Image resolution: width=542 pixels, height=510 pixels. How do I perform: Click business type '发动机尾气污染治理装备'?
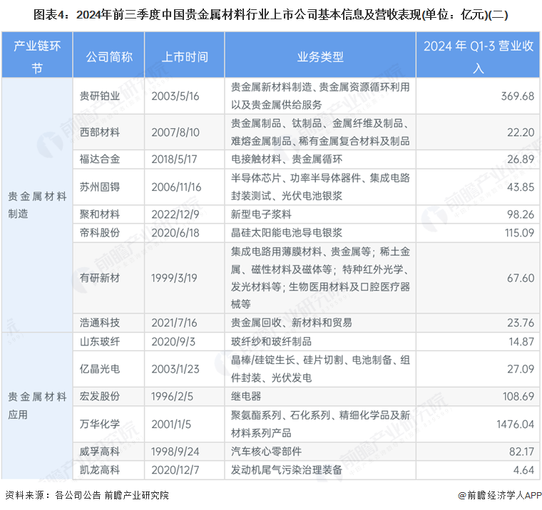point(287,470)
